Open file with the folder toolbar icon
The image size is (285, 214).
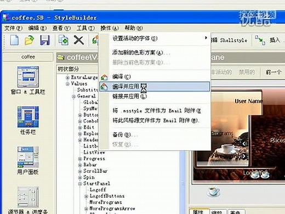(x=30, y=40)
